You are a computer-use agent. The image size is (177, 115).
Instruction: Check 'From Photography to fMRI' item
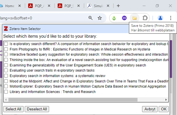pyautogui.click(x=6, y=49)
